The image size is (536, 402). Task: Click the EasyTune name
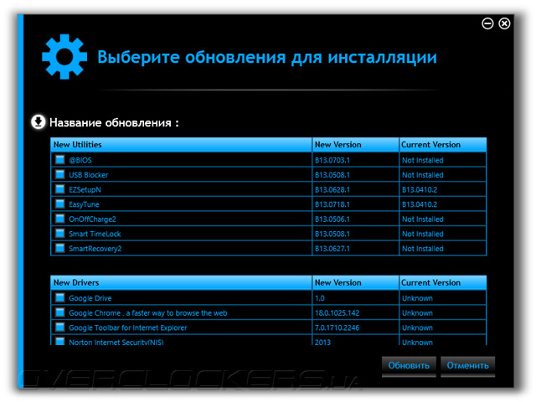tap(84, 204)
